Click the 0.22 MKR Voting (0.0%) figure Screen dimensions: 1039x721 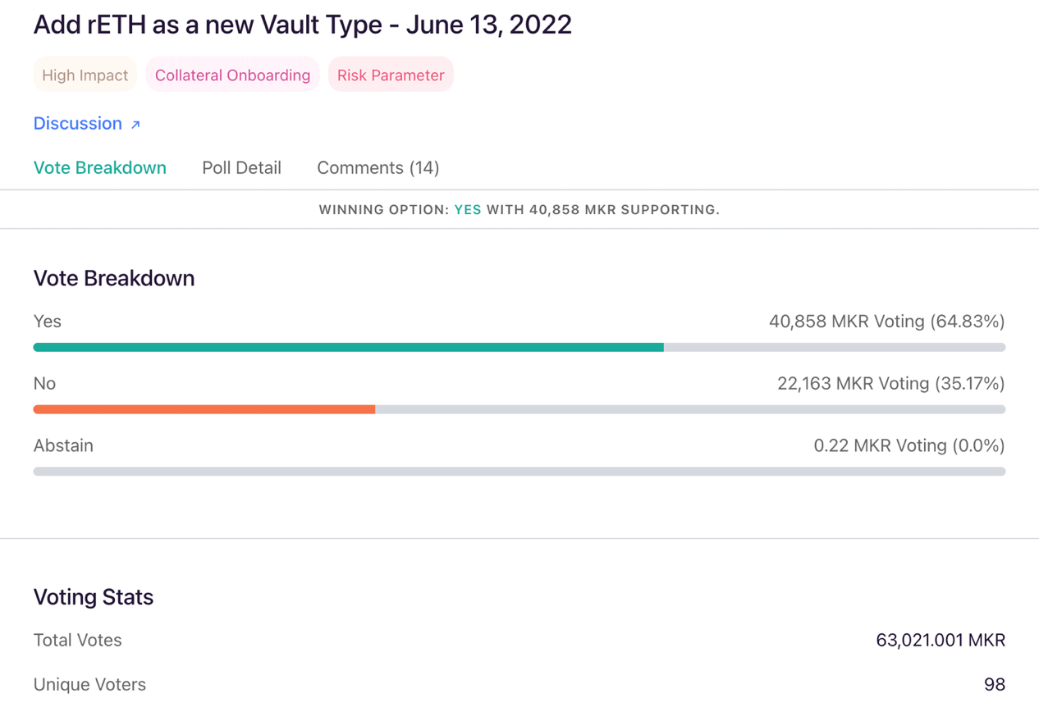(909, 446)
